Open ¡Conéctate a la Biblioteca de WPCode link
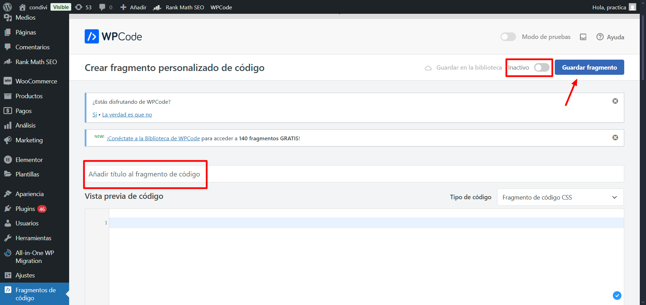Image resolution: width=646 pixels, height=305 pixels. (x=153, y=138)
